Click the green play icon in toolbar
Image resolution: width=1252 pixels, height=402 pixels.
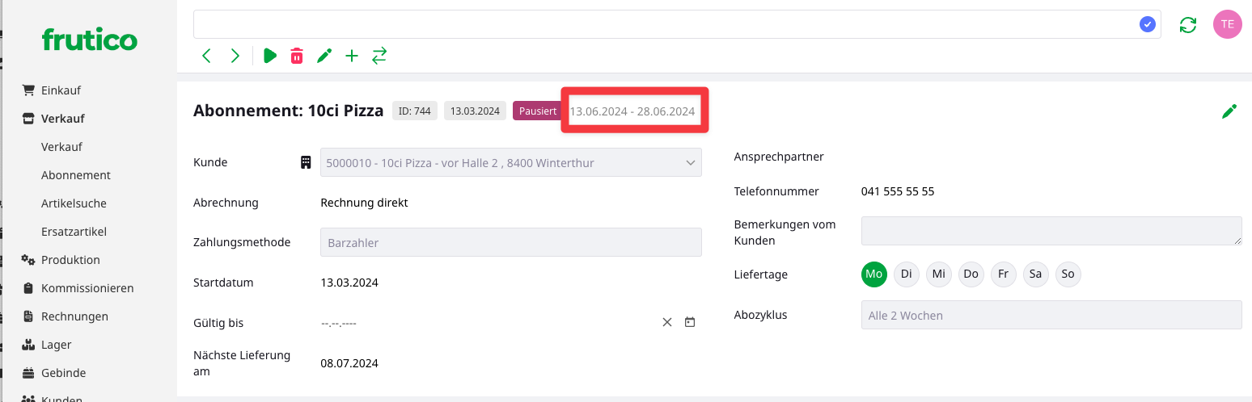(x=270, y=56)
